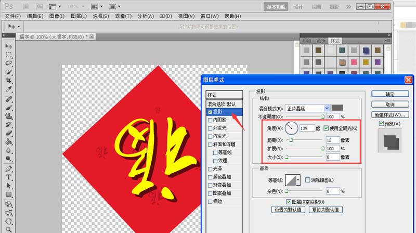The image size is (416, 233).
Task: Open the 文件(F) menu
Action: pos(12,16)
